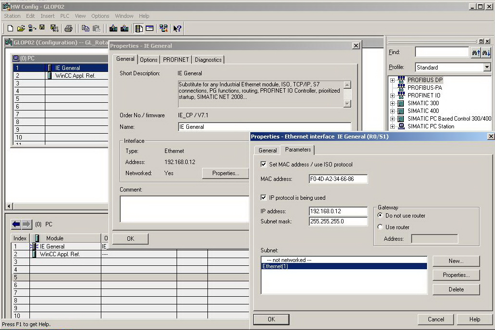495x330 pixels.
Task: Click the IP address input field
Action: click(x=338, y=211)
